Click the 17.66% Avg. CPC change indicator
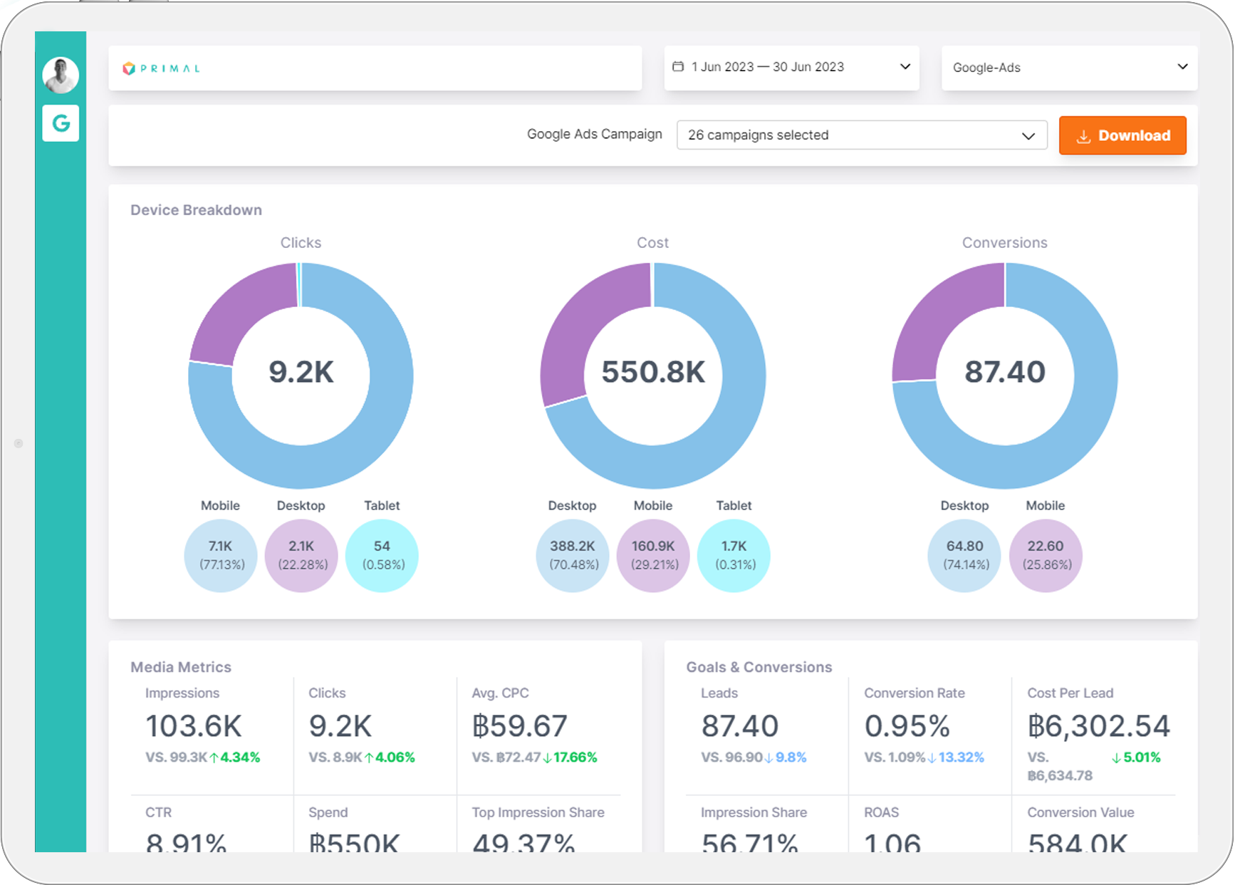Screen dimensions: 1235x885 tap(570, 757)
